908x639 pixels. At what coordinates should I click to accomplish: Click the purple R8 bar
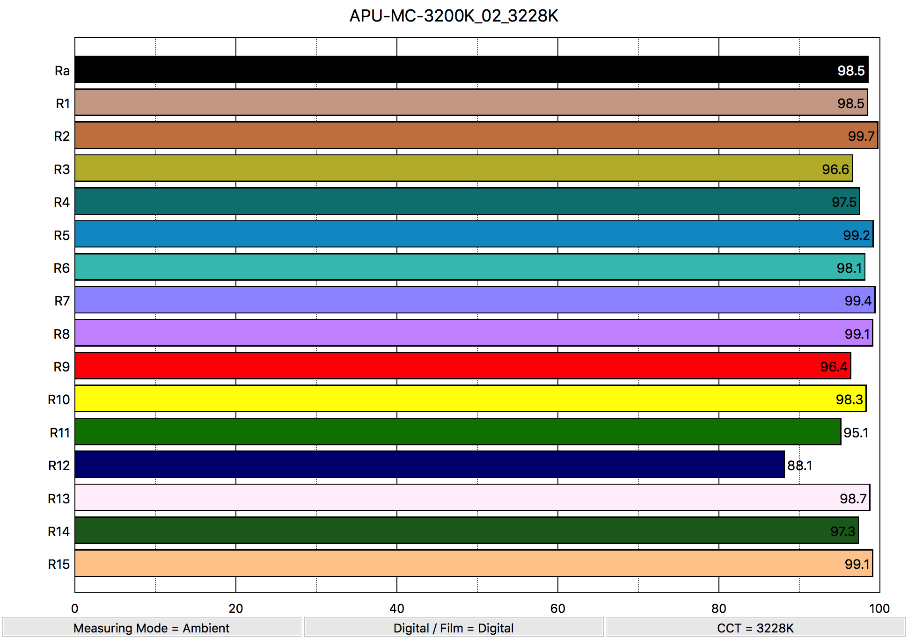468,333
